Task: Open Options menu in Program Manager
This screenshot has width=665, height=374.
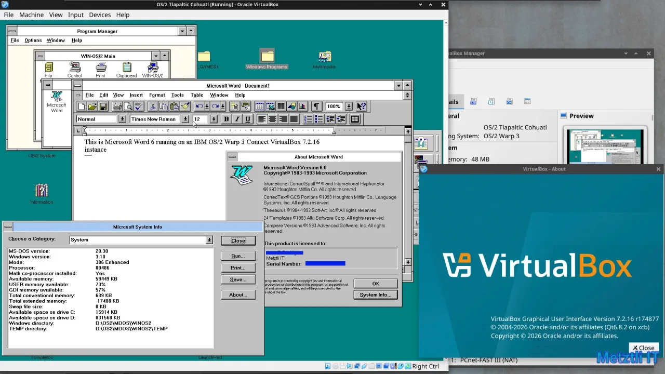Action: pos(33,40)
